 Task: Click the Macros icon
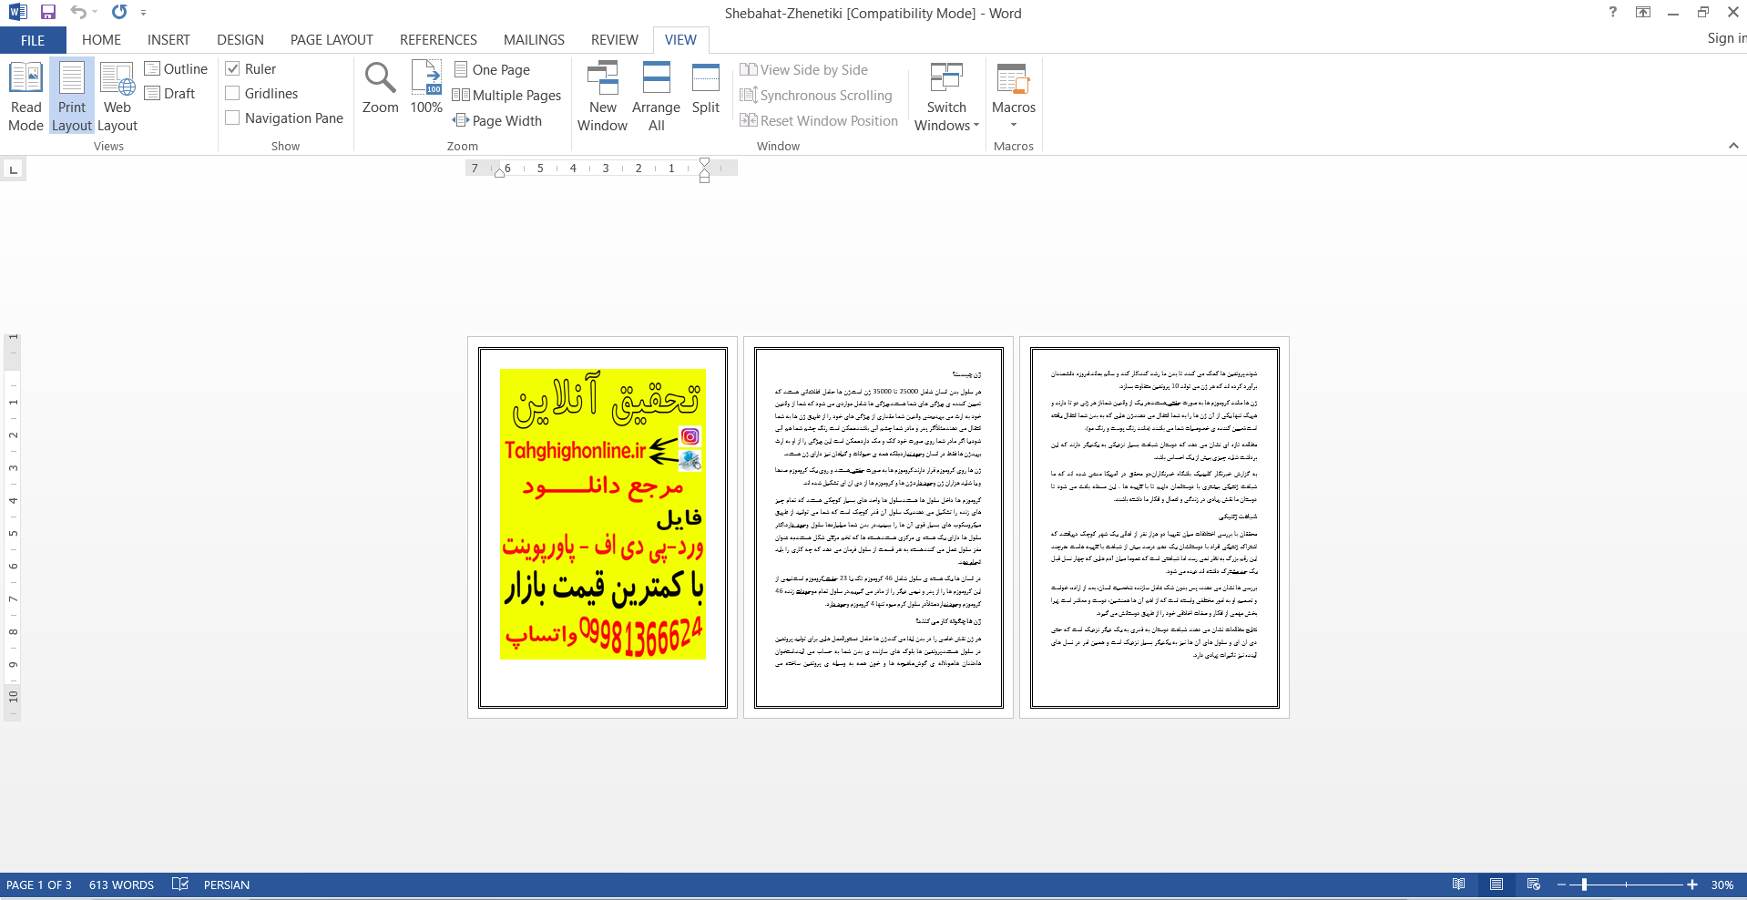pyautogui.click(x=1013, y=80)
